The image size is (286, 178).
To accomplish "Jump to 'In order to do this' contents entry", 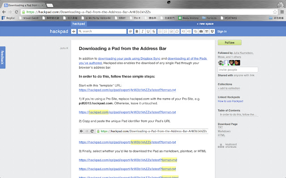I will [238, 115].
